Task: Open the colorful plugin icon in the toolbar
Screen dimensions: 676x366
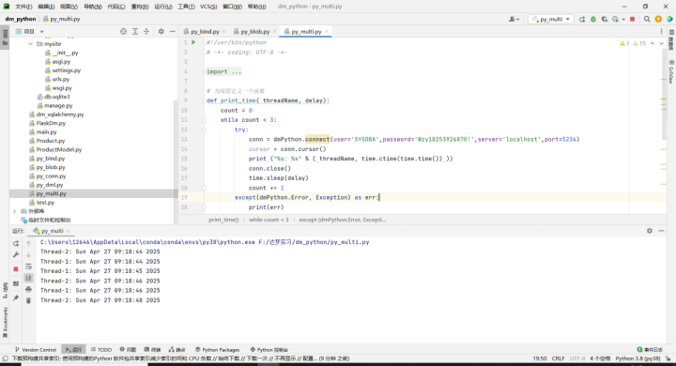Action: pos(669,19)
